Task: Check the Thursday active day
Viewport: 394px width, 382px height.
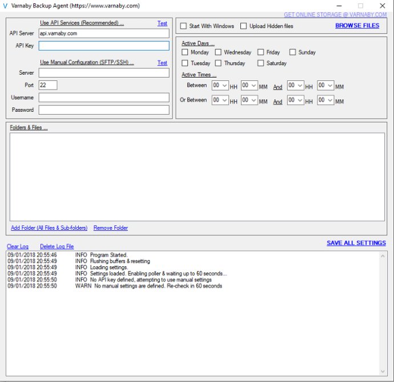Action: tap(218, 63)
